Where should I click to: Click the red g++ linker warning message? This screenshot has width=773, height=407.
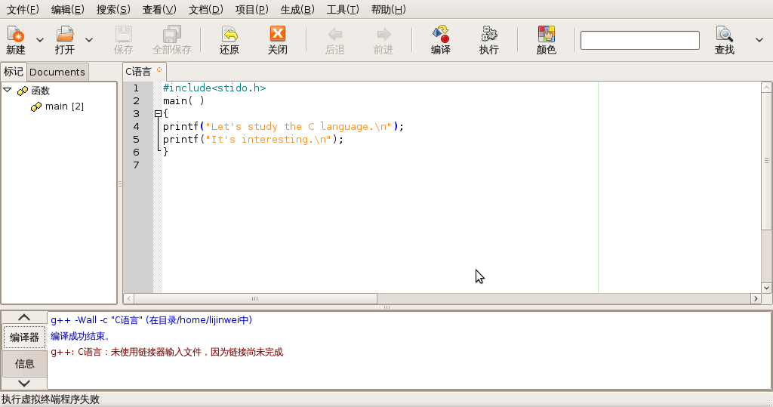pyautogui.click(x=167, y=352)
